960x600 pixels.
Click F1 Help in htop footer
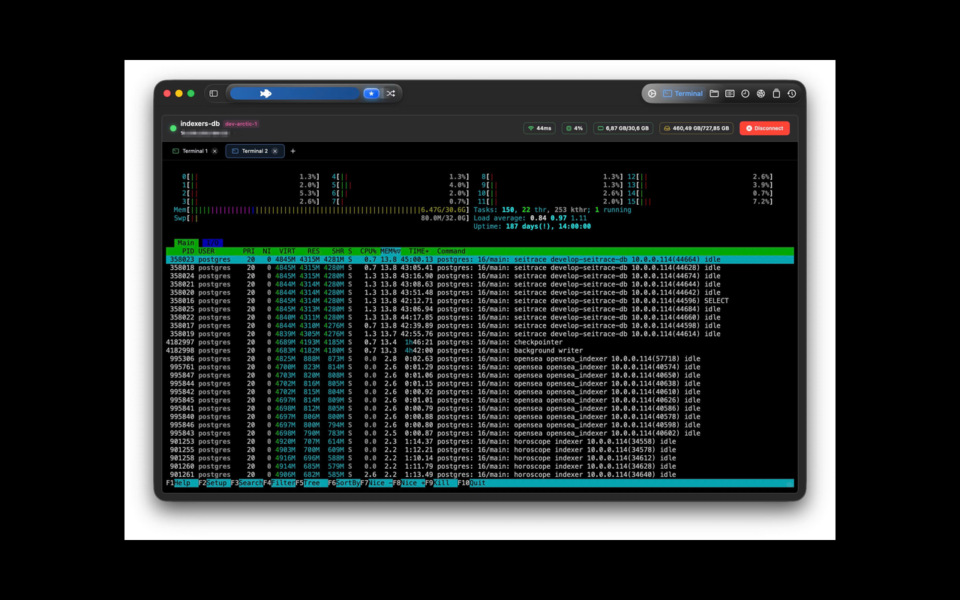[x=182, y=483]
